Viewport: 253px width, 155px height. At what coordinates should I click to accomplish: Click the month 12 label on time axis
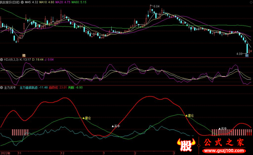pyautogui.click(x=62, y=153)
